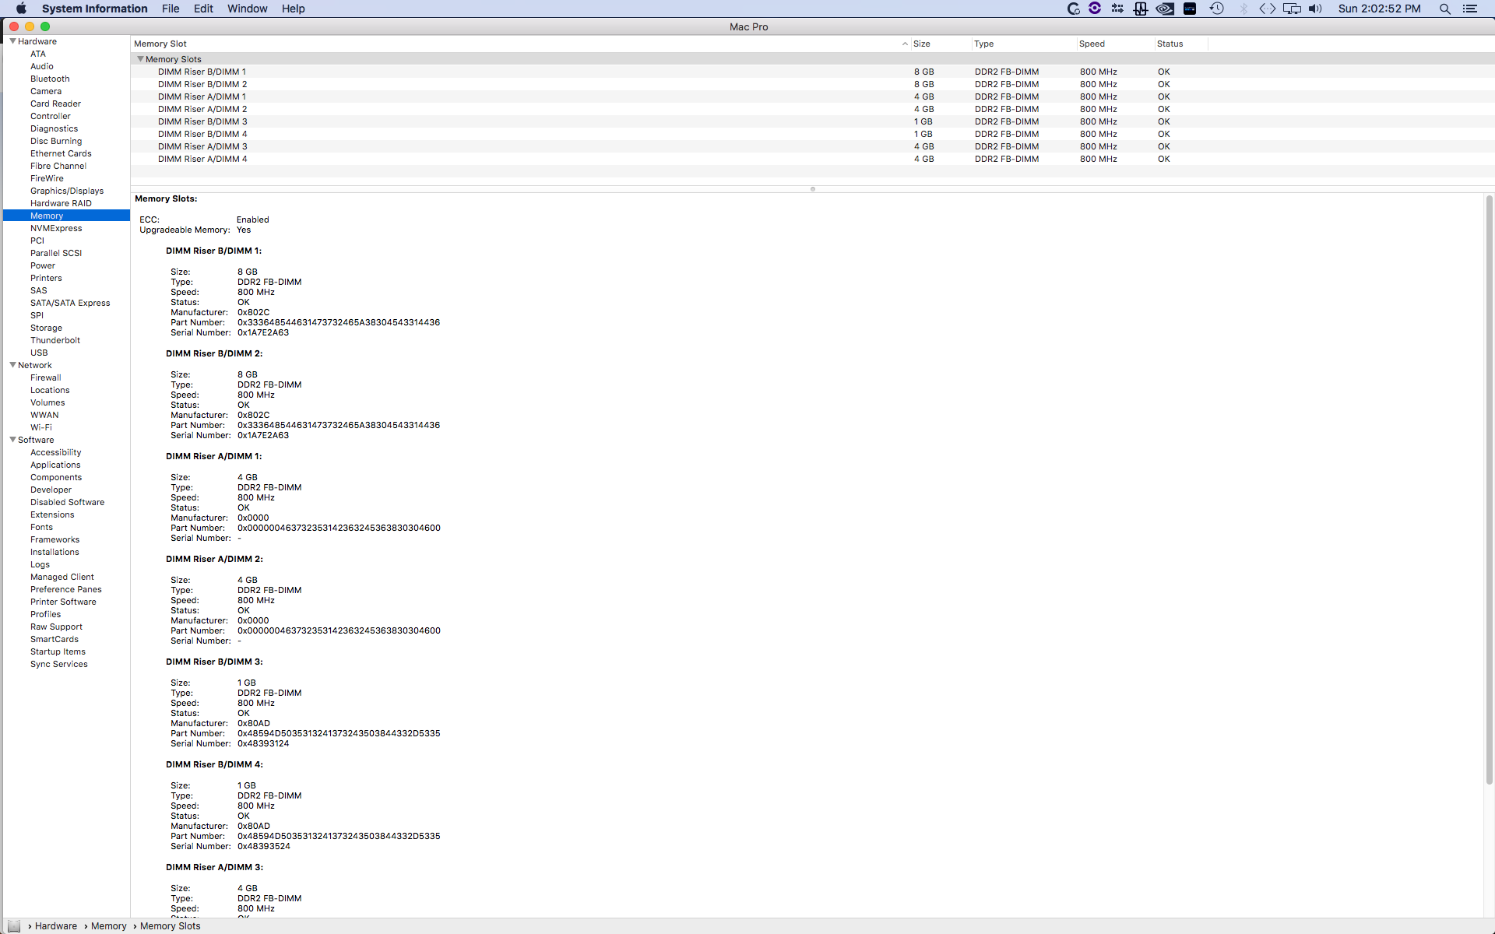Image resolution: width=1495 pixels, height=934 pixels.
Task: Click the arrows dots menu bar icon
Action: coord(1117,9)
